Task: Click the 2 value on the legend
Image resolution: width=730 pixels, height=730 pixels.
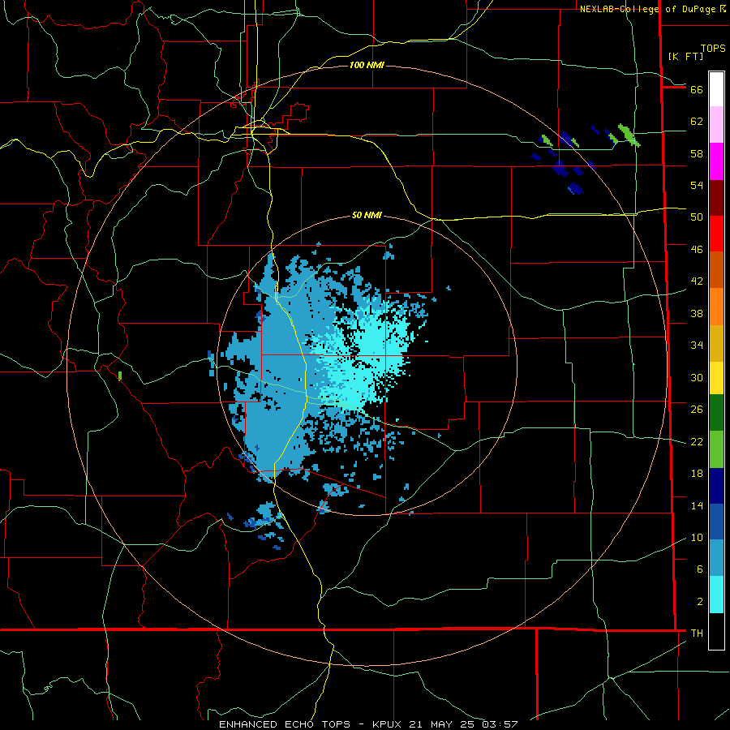Action: pos(700,602)
